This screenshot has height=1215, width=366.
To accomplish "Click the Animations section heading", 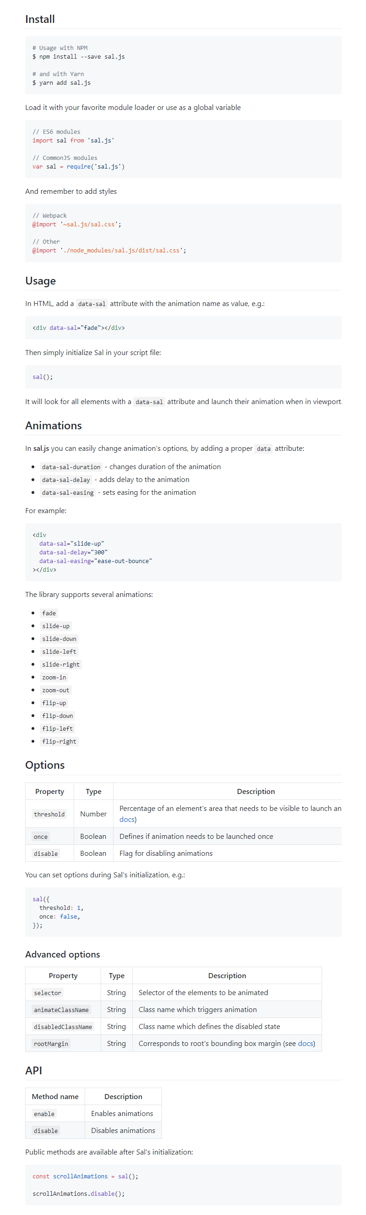I will coord(53,426).
